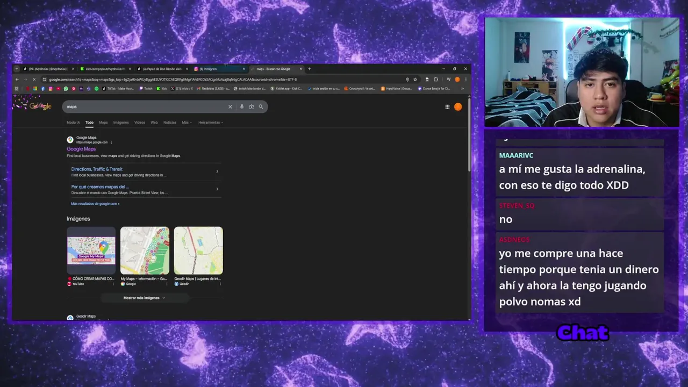688x387 pixels.
Task: Bookmark this page with the star icon
Action: [415, 80]
